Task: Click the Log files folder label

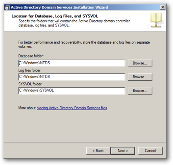Action: [x=30, y=70]
